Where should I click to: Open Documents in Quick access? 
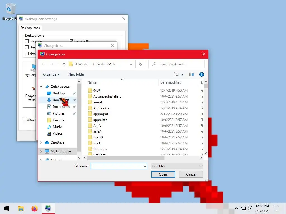61,107
